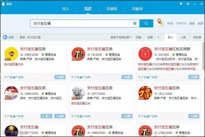Sort results by 默认

171,37
